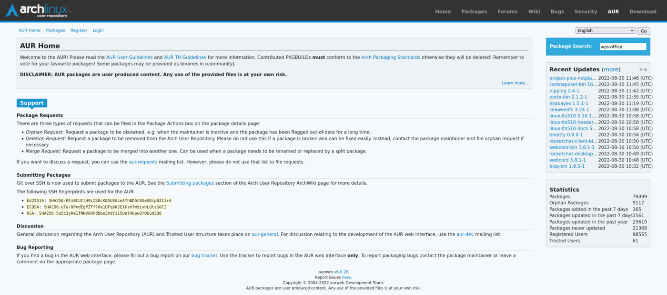The image size is (667, 295).
Task: Open Arch Packaging Standards link
Action: click(x=390, y=57)
